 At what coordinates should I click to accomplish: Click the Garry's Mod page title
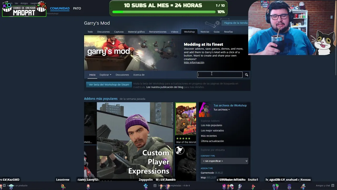pos(97,23)
